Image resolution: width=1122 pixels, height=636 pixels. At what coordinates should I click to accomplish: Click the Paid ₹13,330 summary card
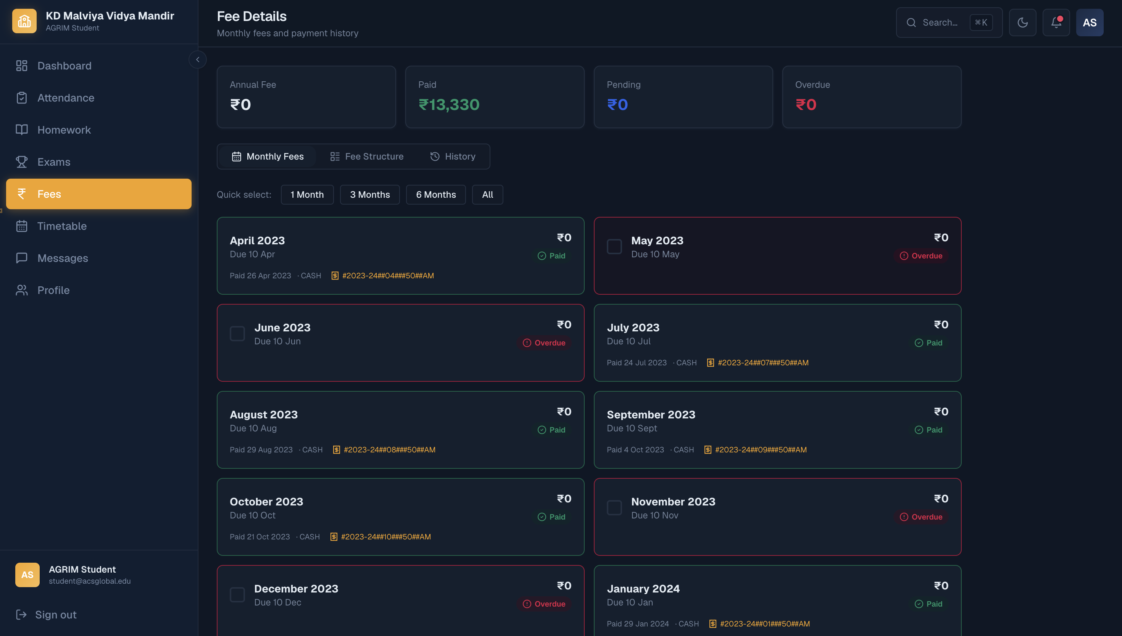[x=495, y=97]
